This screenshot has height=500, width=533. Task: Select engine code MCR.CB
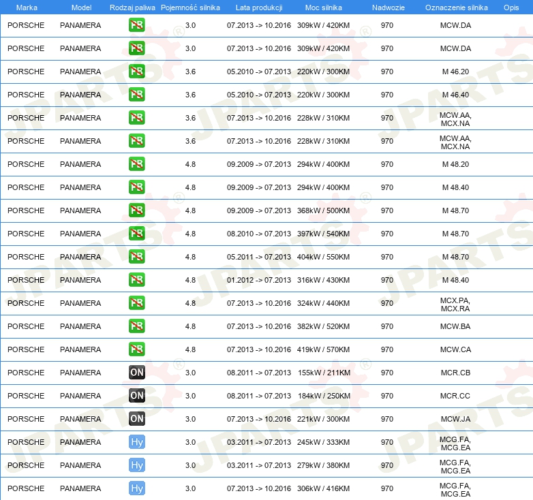(x=455, y=373)
